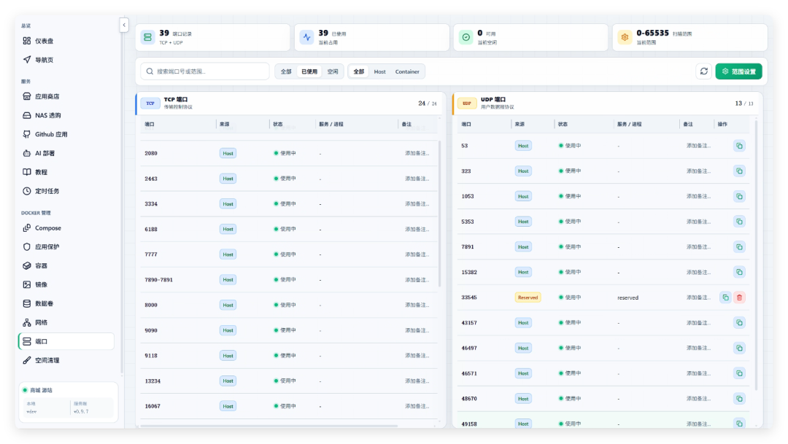The width and height of the screenshot is (788, 444).
Task: Select the 端口 sidebar item
Action: click(66, 341)
